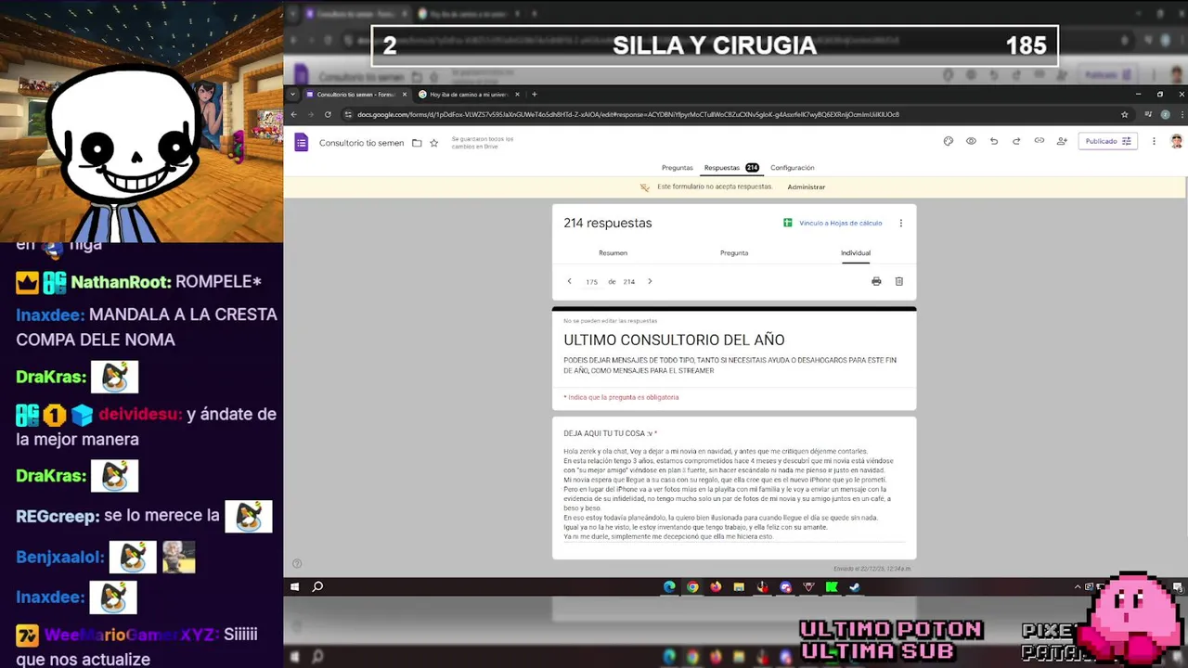
Task: Print this individual response
Action: click(876, 281)
